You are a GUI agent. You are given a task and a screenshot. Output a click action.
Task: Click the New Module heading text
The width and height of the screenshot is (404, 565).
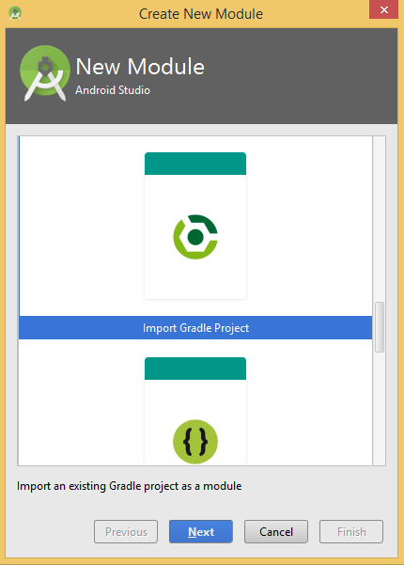tap(140, 67)
